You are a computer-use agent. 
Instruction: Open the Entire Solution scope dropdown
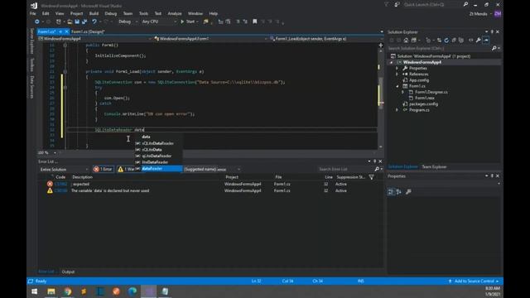pos(64,169)
